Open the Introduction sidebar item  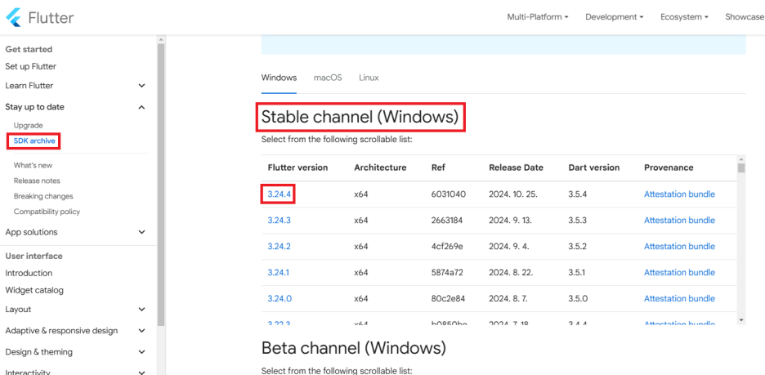coord(29,273)
